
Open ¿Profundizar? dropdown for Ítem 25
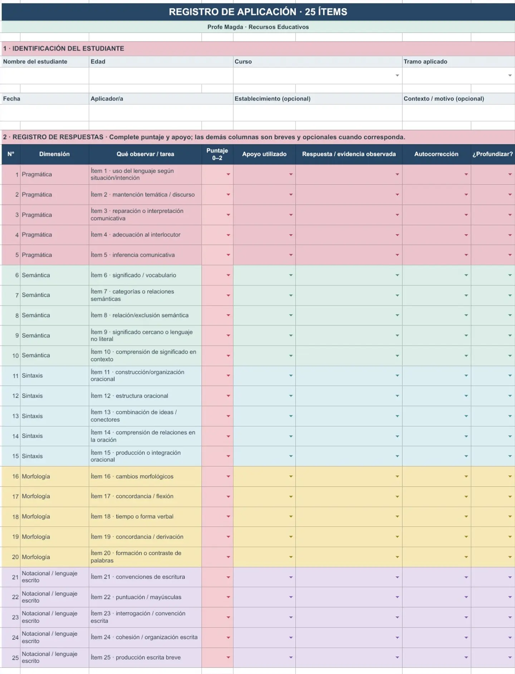[510, 658]
